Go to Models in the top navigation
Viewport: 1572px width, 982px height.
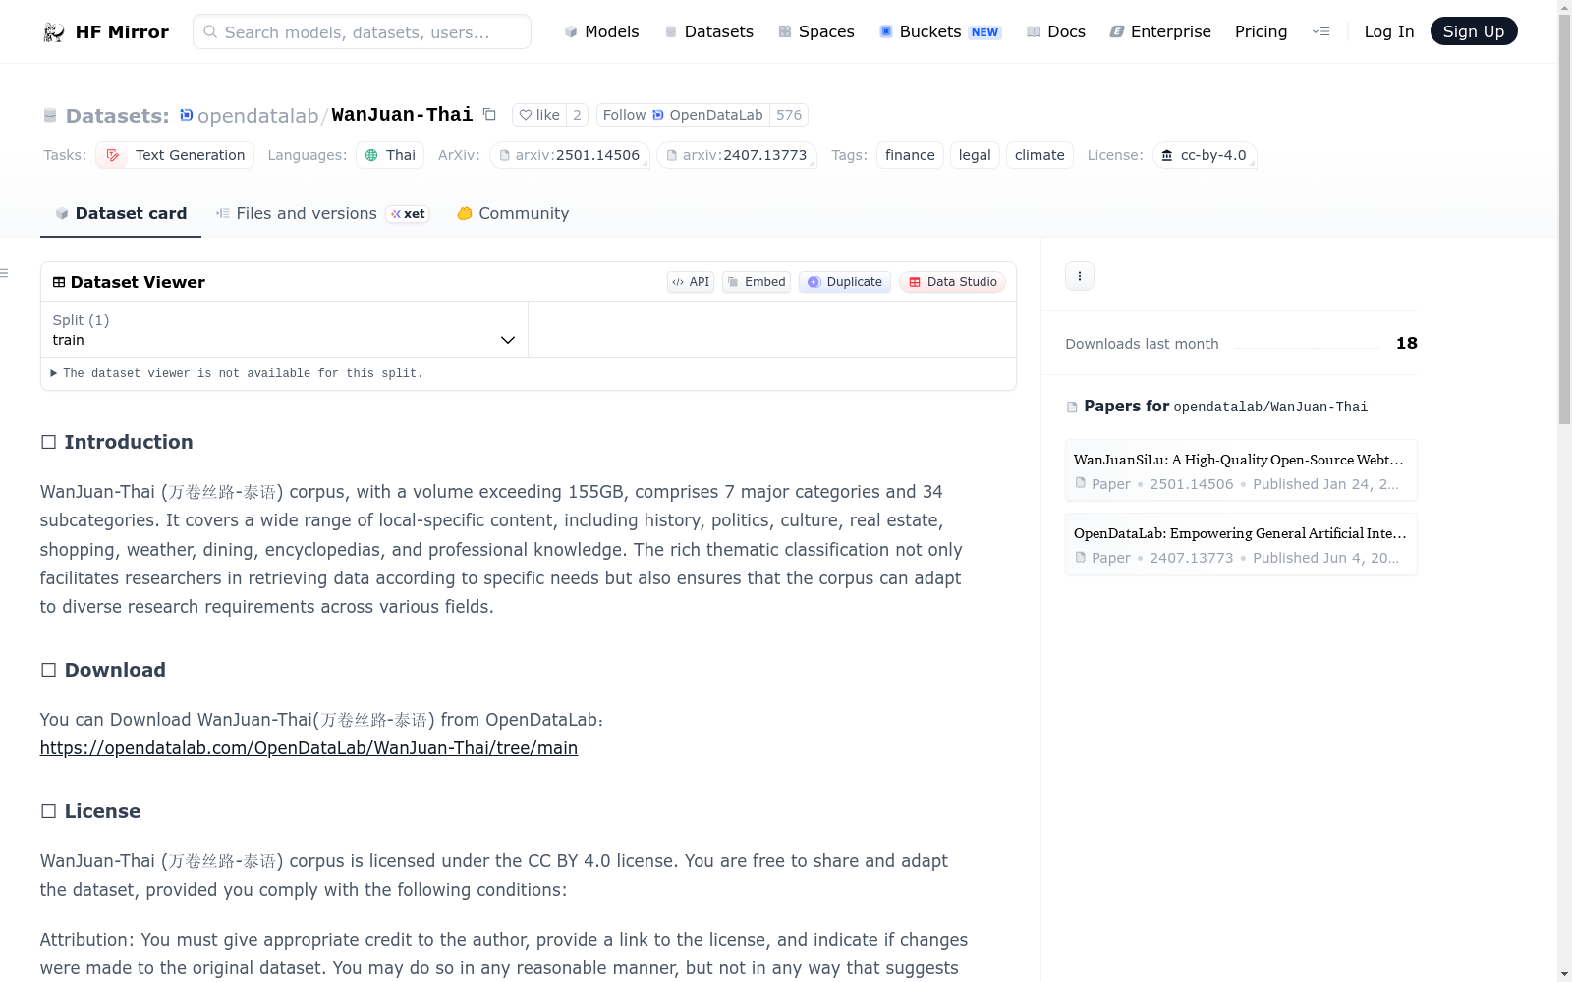601,31
